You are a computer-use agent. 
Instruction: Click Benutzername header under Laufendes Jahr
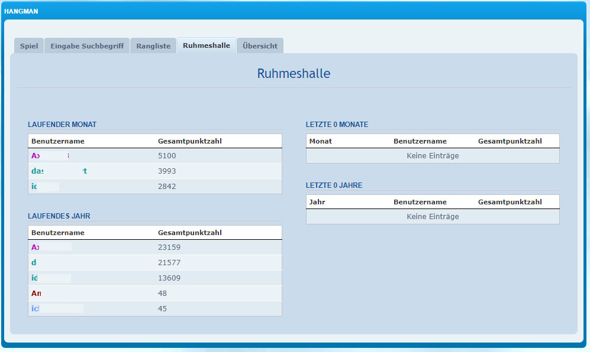(58, 233)
